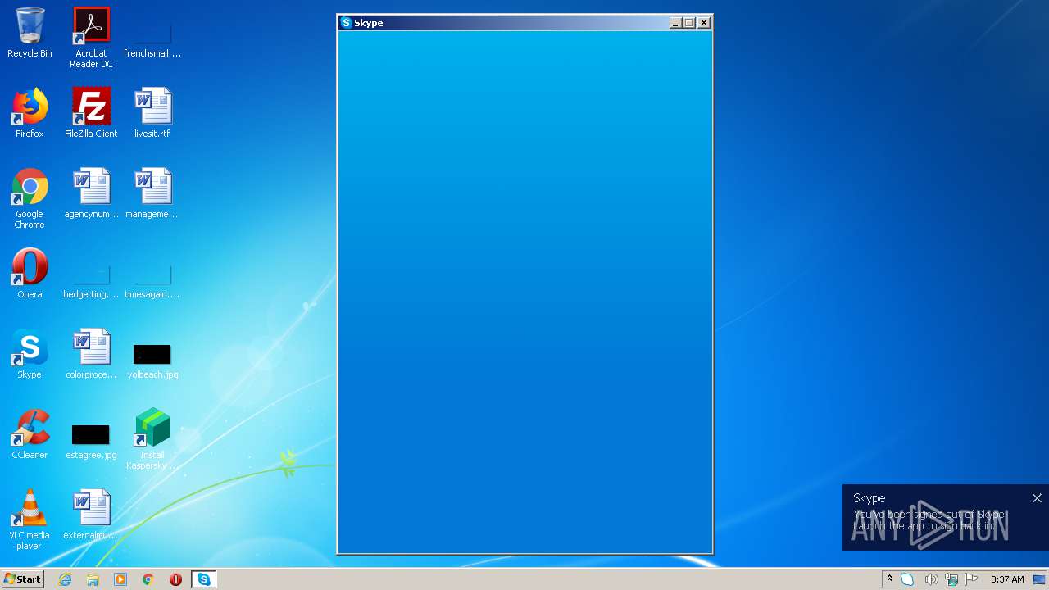Select livesit.rtf document icon
The image size is (1049, 590).
click(152, 113)
